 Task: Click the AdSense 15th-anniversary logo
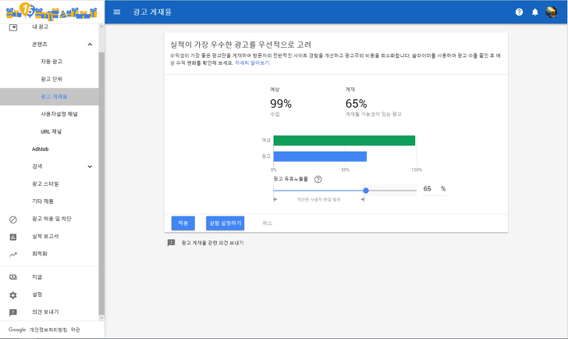(51, 11)
